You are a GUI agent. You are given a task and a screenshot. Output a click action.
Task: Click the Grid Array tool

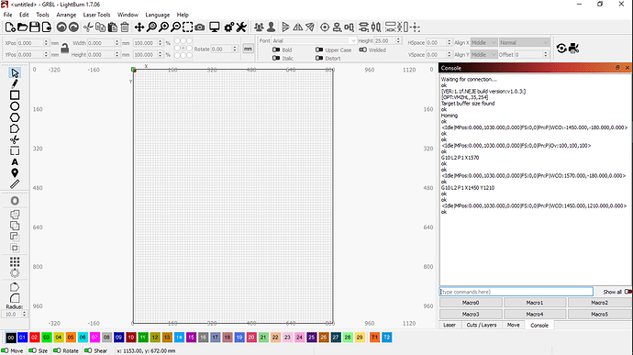pyautogui.click(x=15, y=261)
